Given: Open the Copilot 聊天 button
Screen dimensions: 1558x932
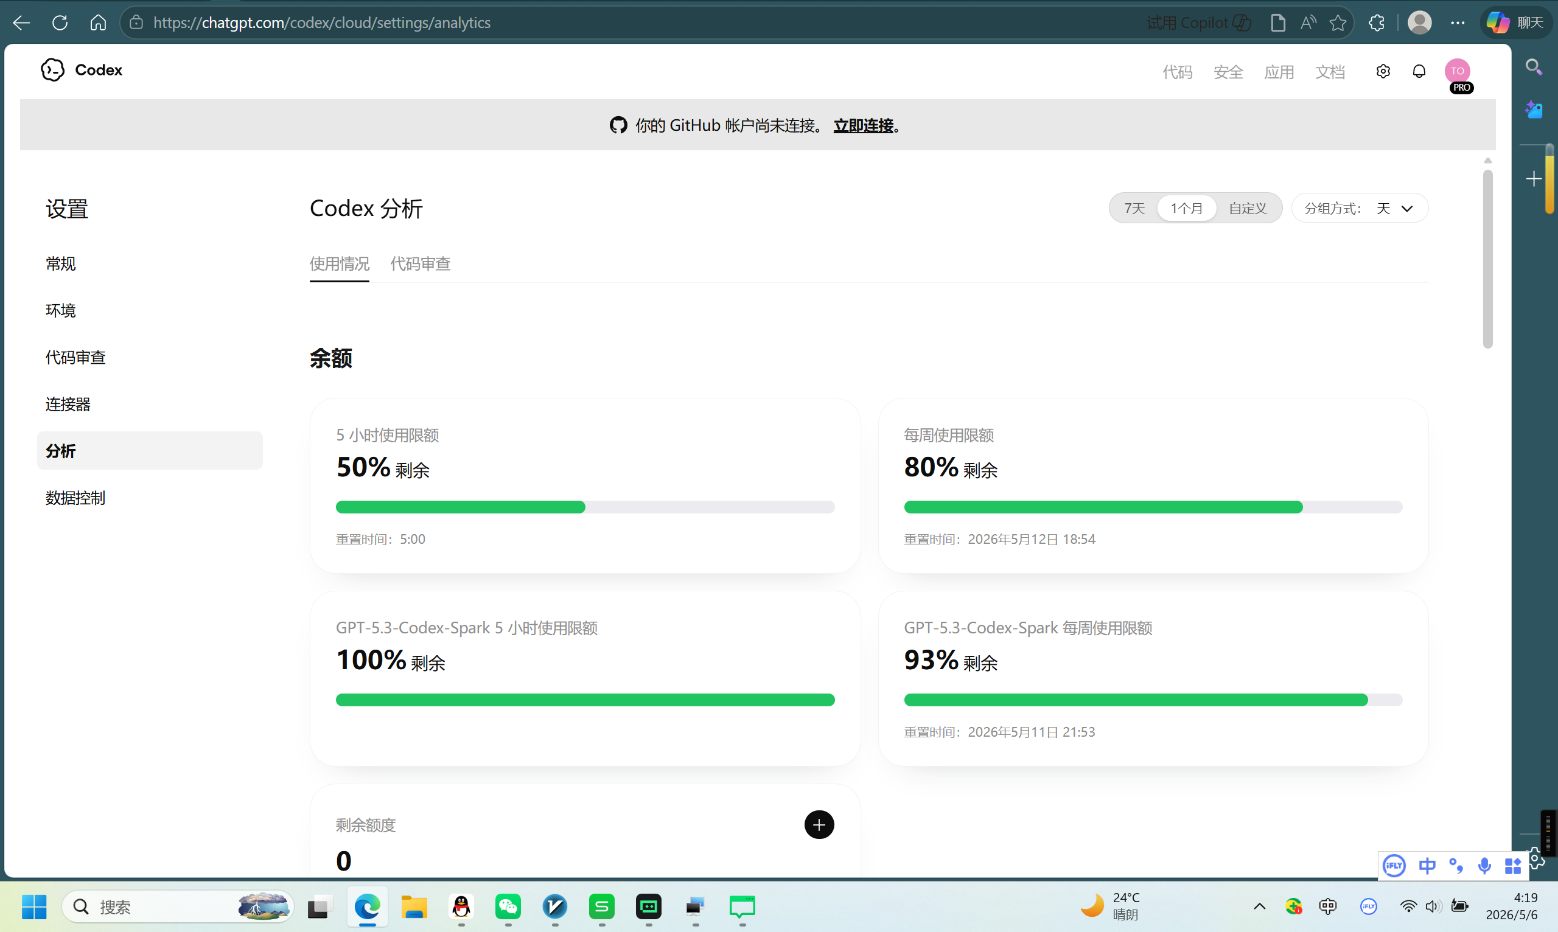Looking at the screenshot, I should (x=1516, y=23).
